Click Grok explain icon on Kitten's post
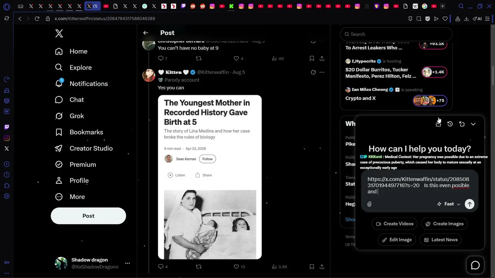The width and height of the screenshot is (495, 278). click(313, 72)
